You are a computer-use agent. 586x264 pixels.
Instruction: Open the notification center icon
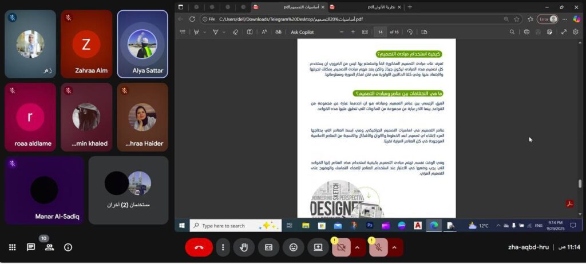coord(573,226)
